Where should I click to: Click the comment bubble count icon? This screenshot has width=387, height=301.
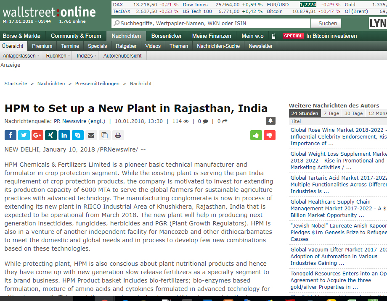point(205,121)
